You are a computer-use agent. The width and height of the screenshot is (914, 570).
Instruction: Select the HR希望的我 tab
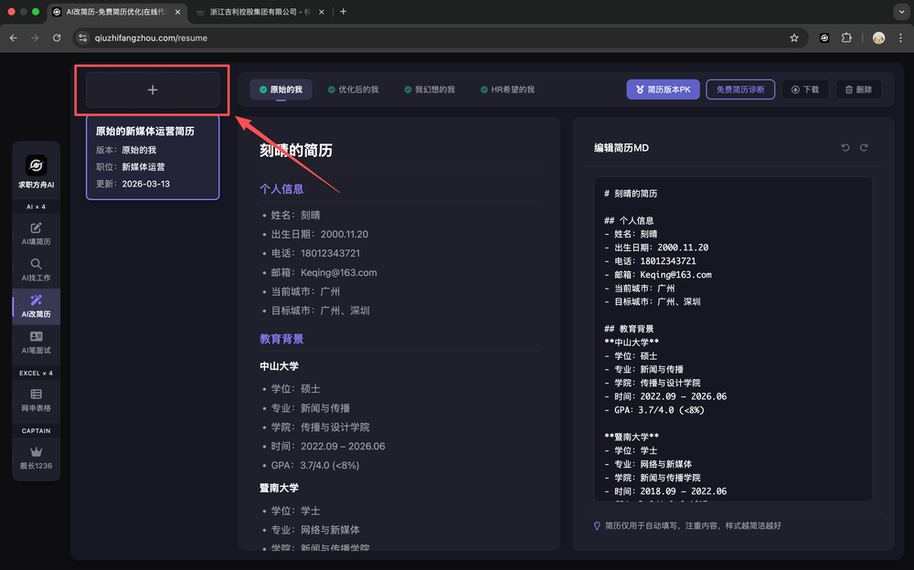pyautogui.click(x=506, y=90)
